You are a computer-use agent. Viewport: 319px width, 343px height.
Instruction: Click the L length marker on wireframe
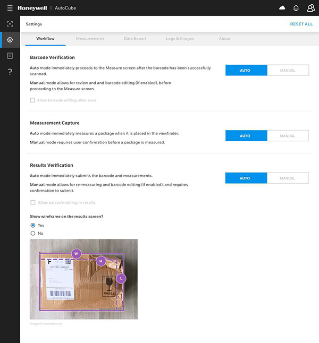click(x=121, y=278)
